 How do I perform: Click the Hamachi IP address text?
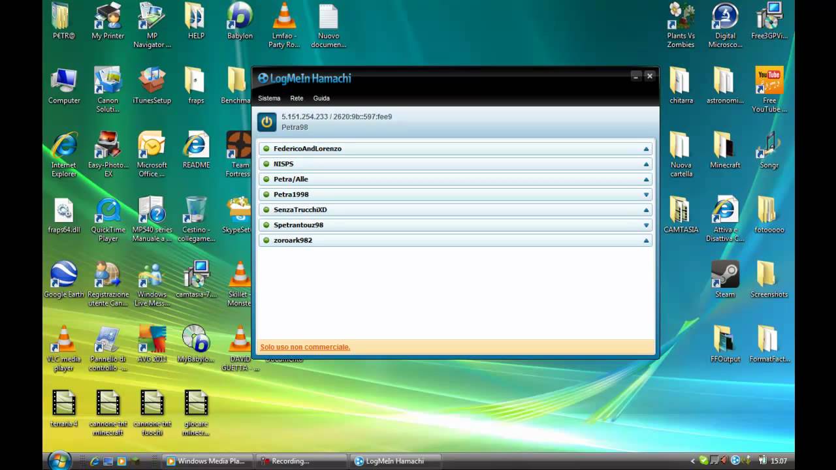coord(336,117)
